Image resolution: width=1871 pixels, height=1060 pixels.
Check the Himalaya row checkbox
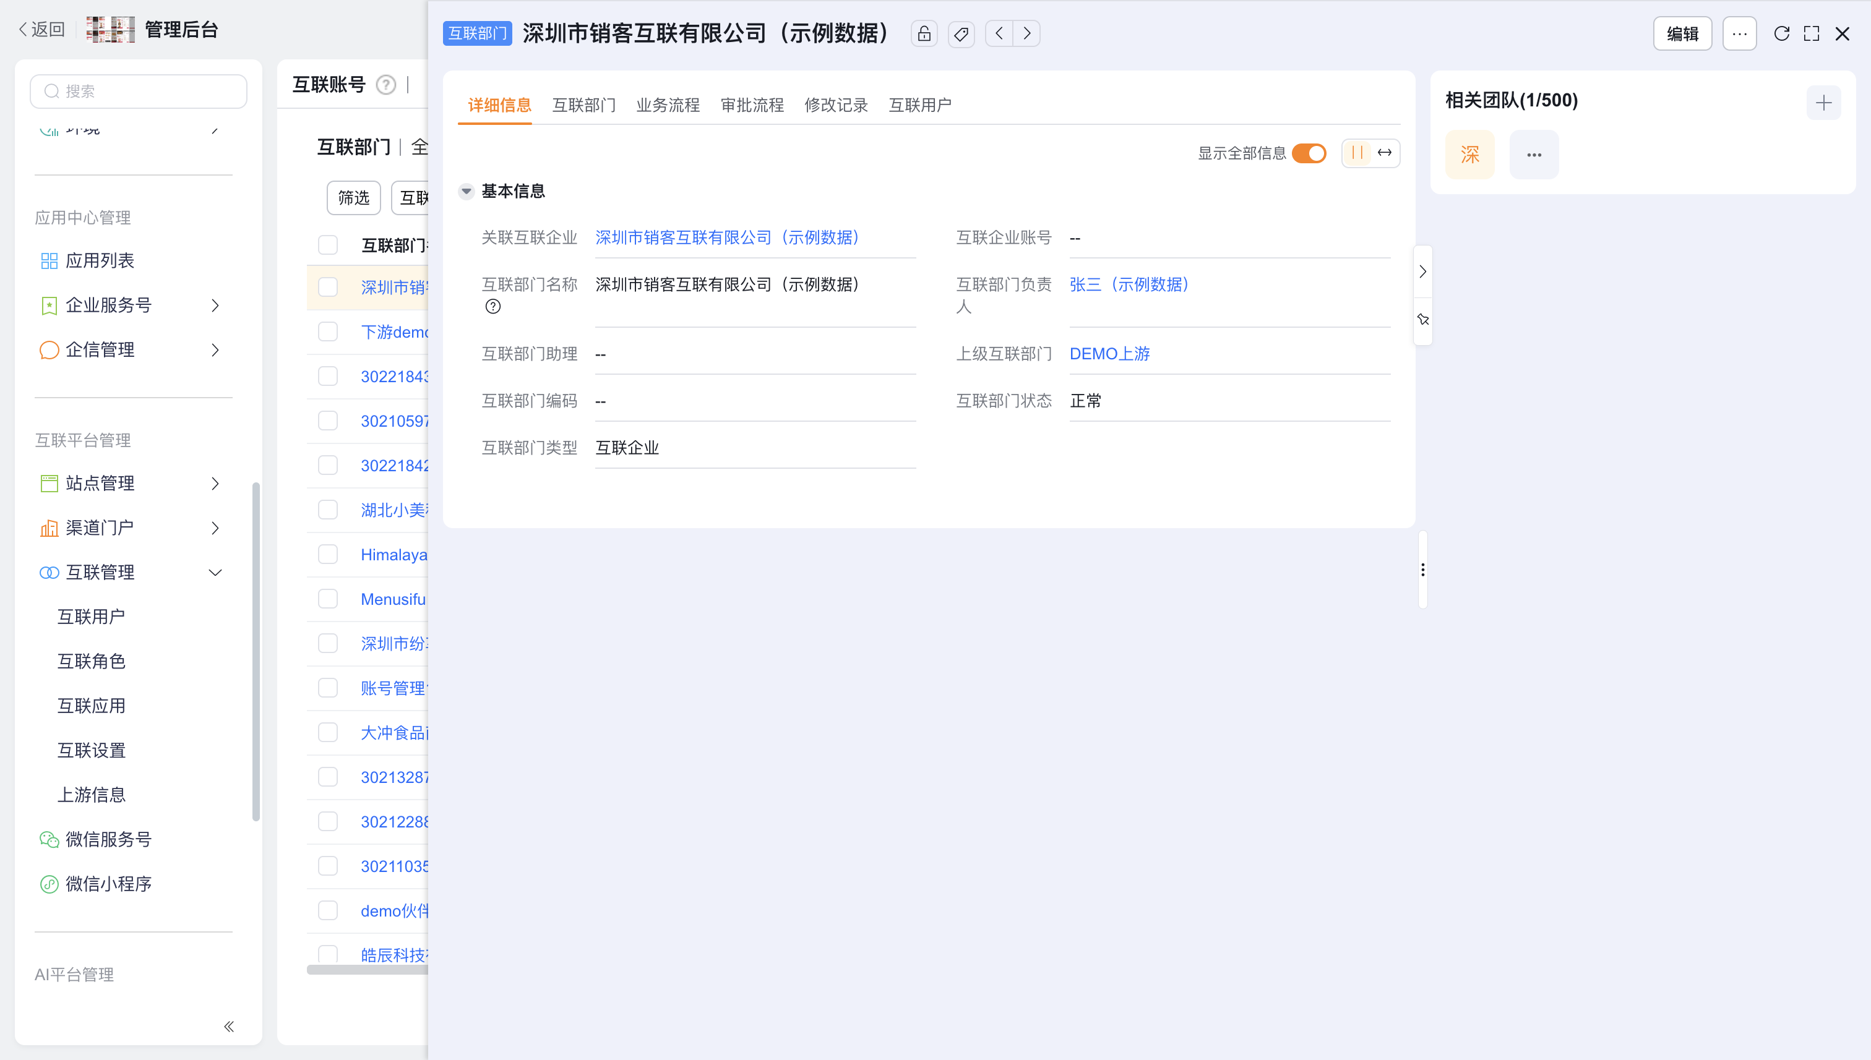[328, 555]
